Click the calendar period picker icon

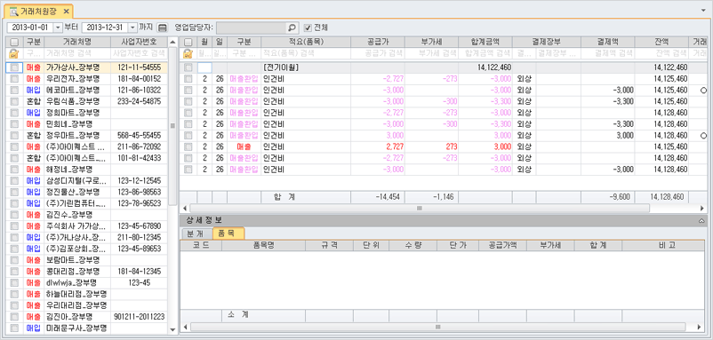(163, 28)
